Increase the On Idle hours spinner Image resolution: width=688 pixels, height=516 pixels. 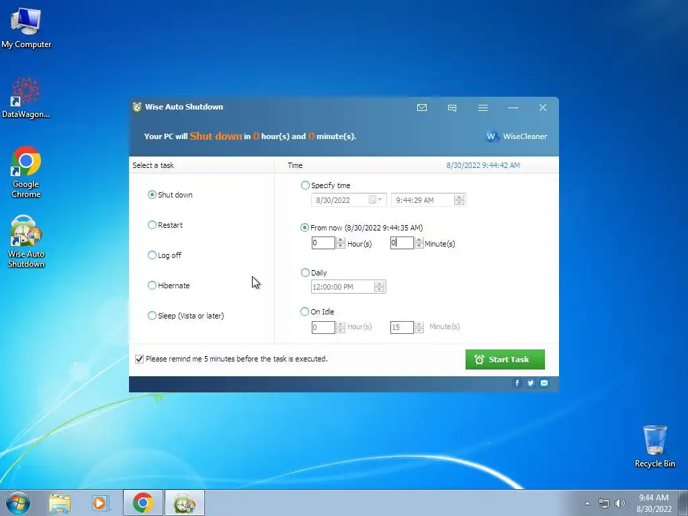[341, 325]
